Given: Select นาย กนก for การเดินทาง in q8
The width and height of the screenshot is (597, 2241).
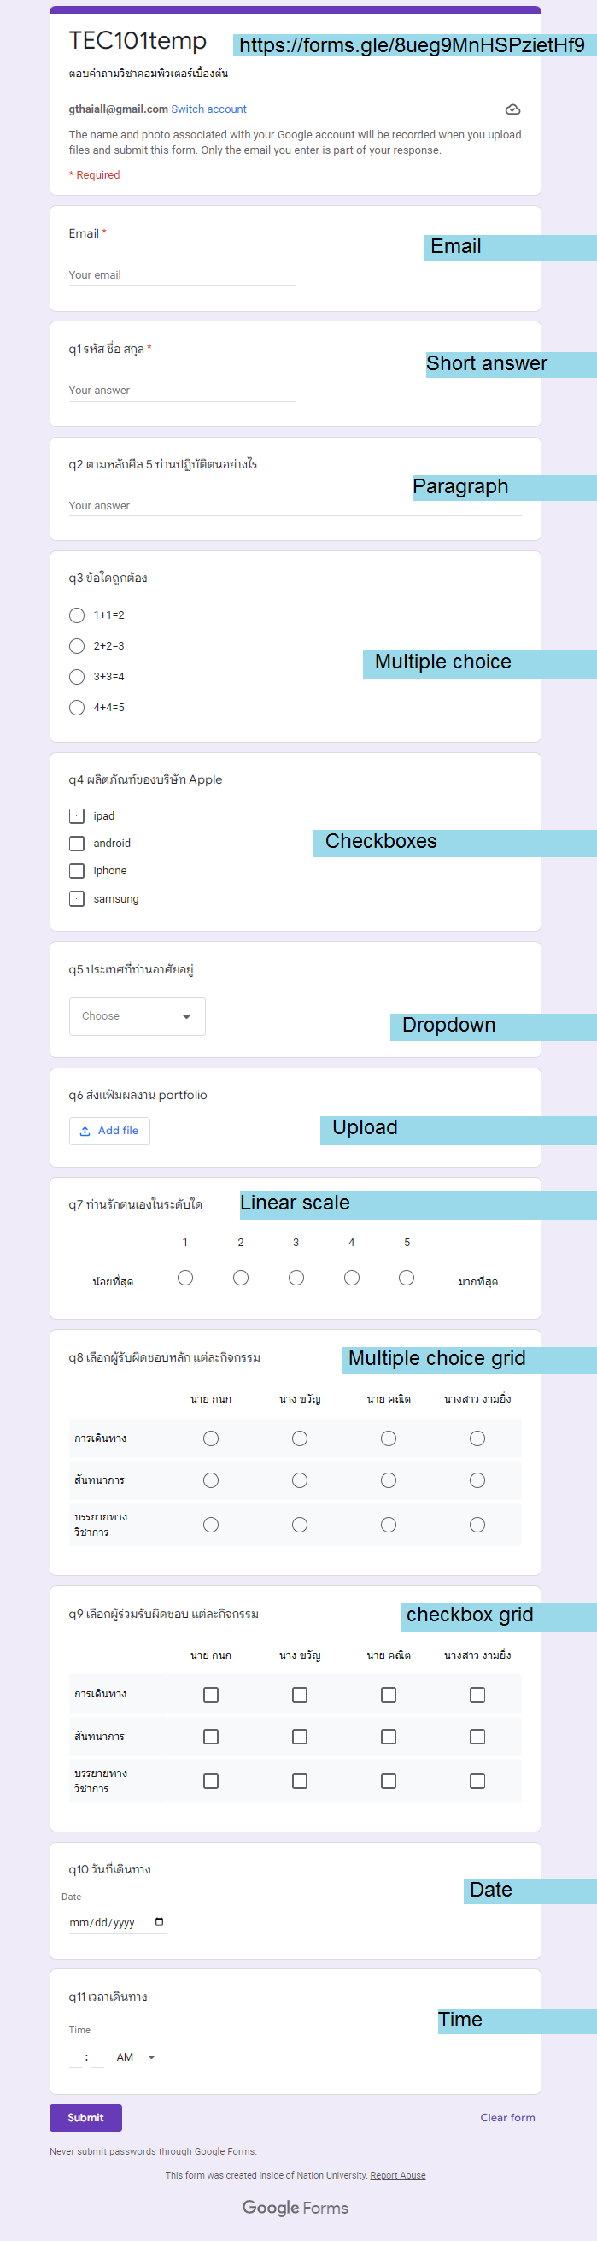Looking at the screenshot, I should 211,1438.
